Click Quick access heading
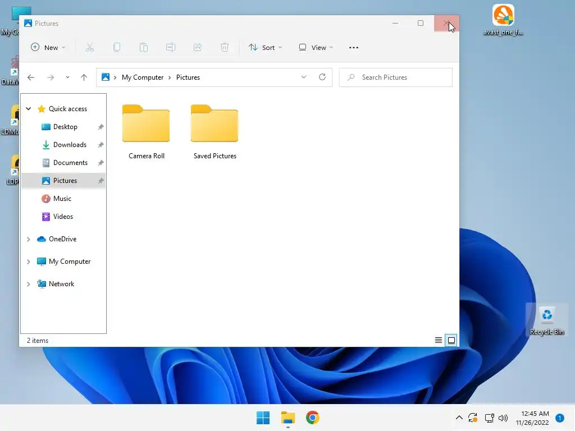Image resolution: width=575 pixels, height=431 pixels. (68, 109)
